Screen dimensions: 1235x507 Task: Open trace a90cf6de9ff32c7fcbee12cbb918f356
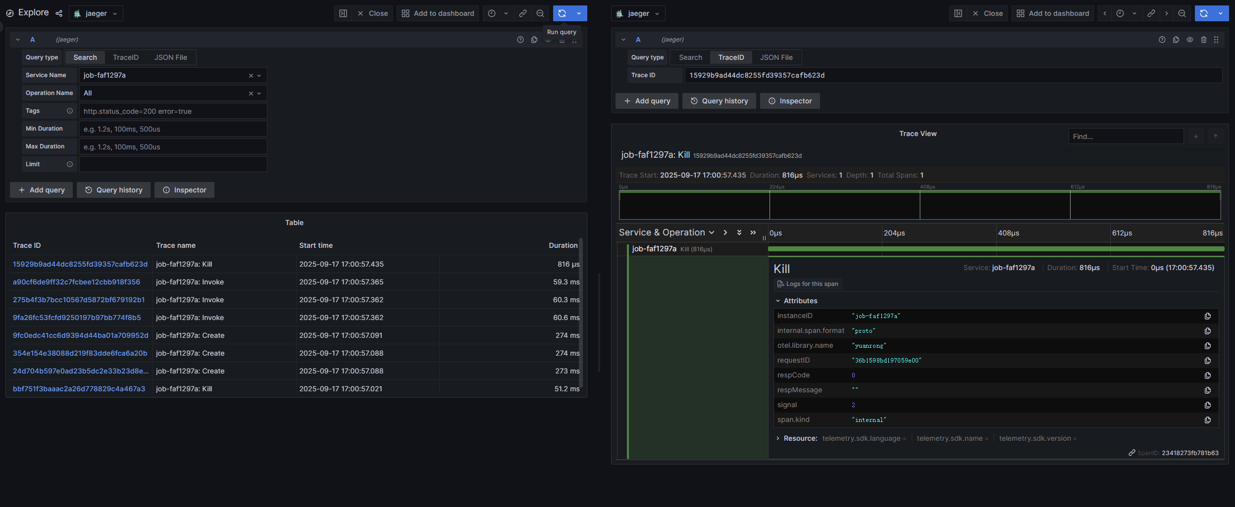tap(76, 282)
